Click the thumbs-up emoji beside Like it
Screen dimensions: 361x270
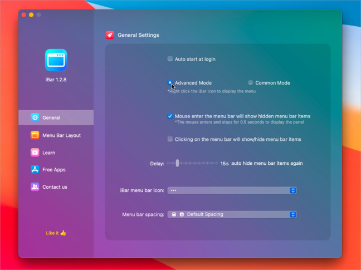63,233
